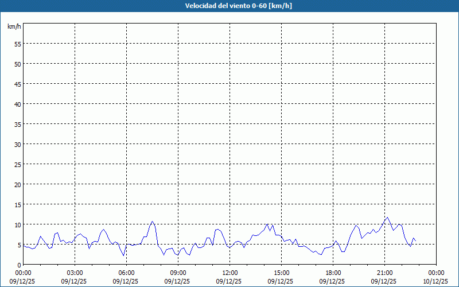Click the 10 y-axis tick label
The width and height of the screenshot is (459, 287).
click(x=17, y=224)
